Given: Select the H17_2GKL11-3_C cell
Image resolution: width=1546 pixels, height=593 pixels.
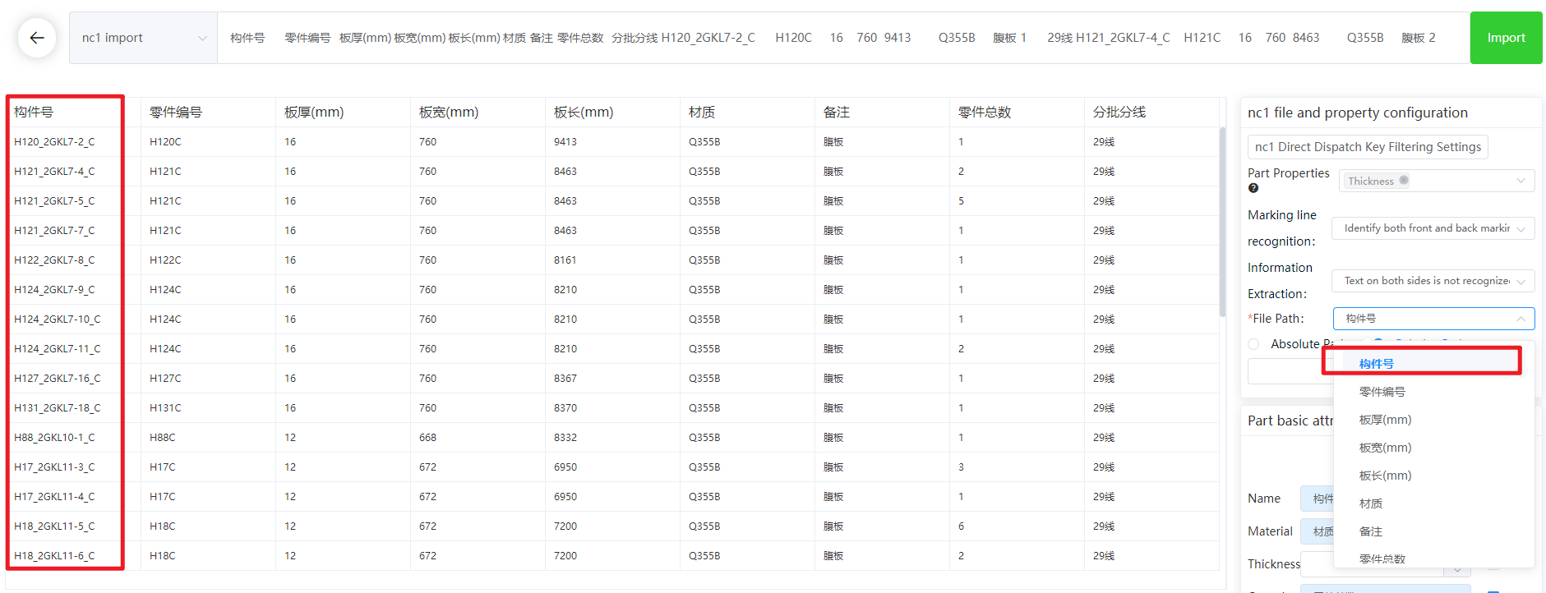Looking at the screenshot, I should coord(73,467).
